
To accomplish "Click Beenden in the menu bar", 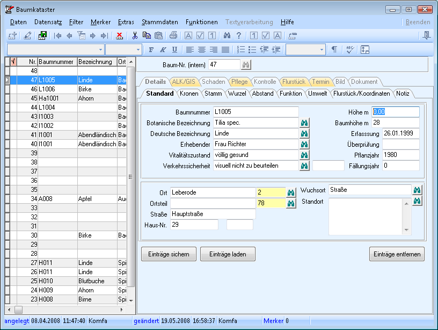I will pyautogui.click(x=418, y=22).
